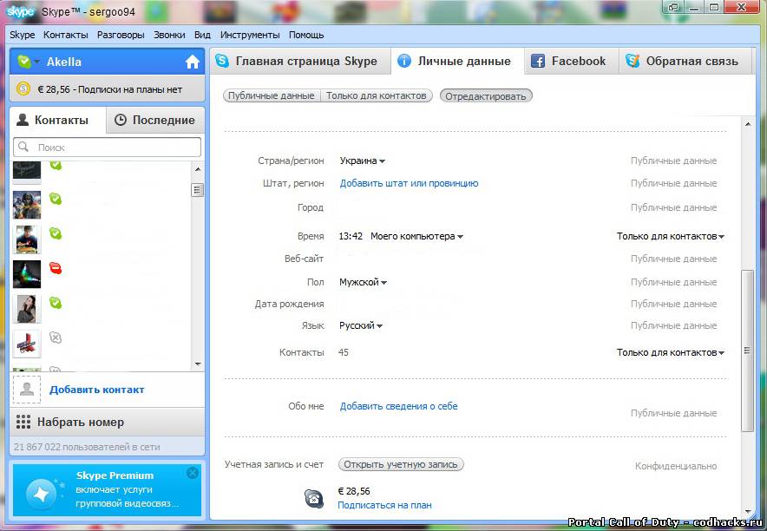Open the Инструменты menu
The image size is (767, 531).
click(250, 35)
